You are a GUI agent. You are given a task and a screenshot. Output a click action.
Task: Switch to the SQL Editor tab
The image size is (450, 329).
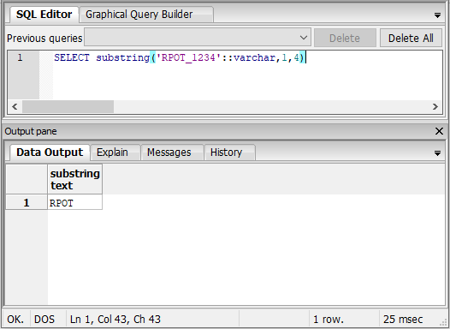(44, 15)
